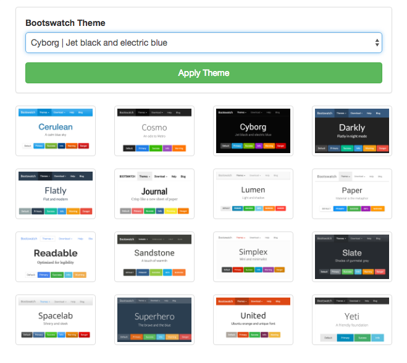Choose the Readable theme thumbnail

pyautogui.click(x=56, y=257)
